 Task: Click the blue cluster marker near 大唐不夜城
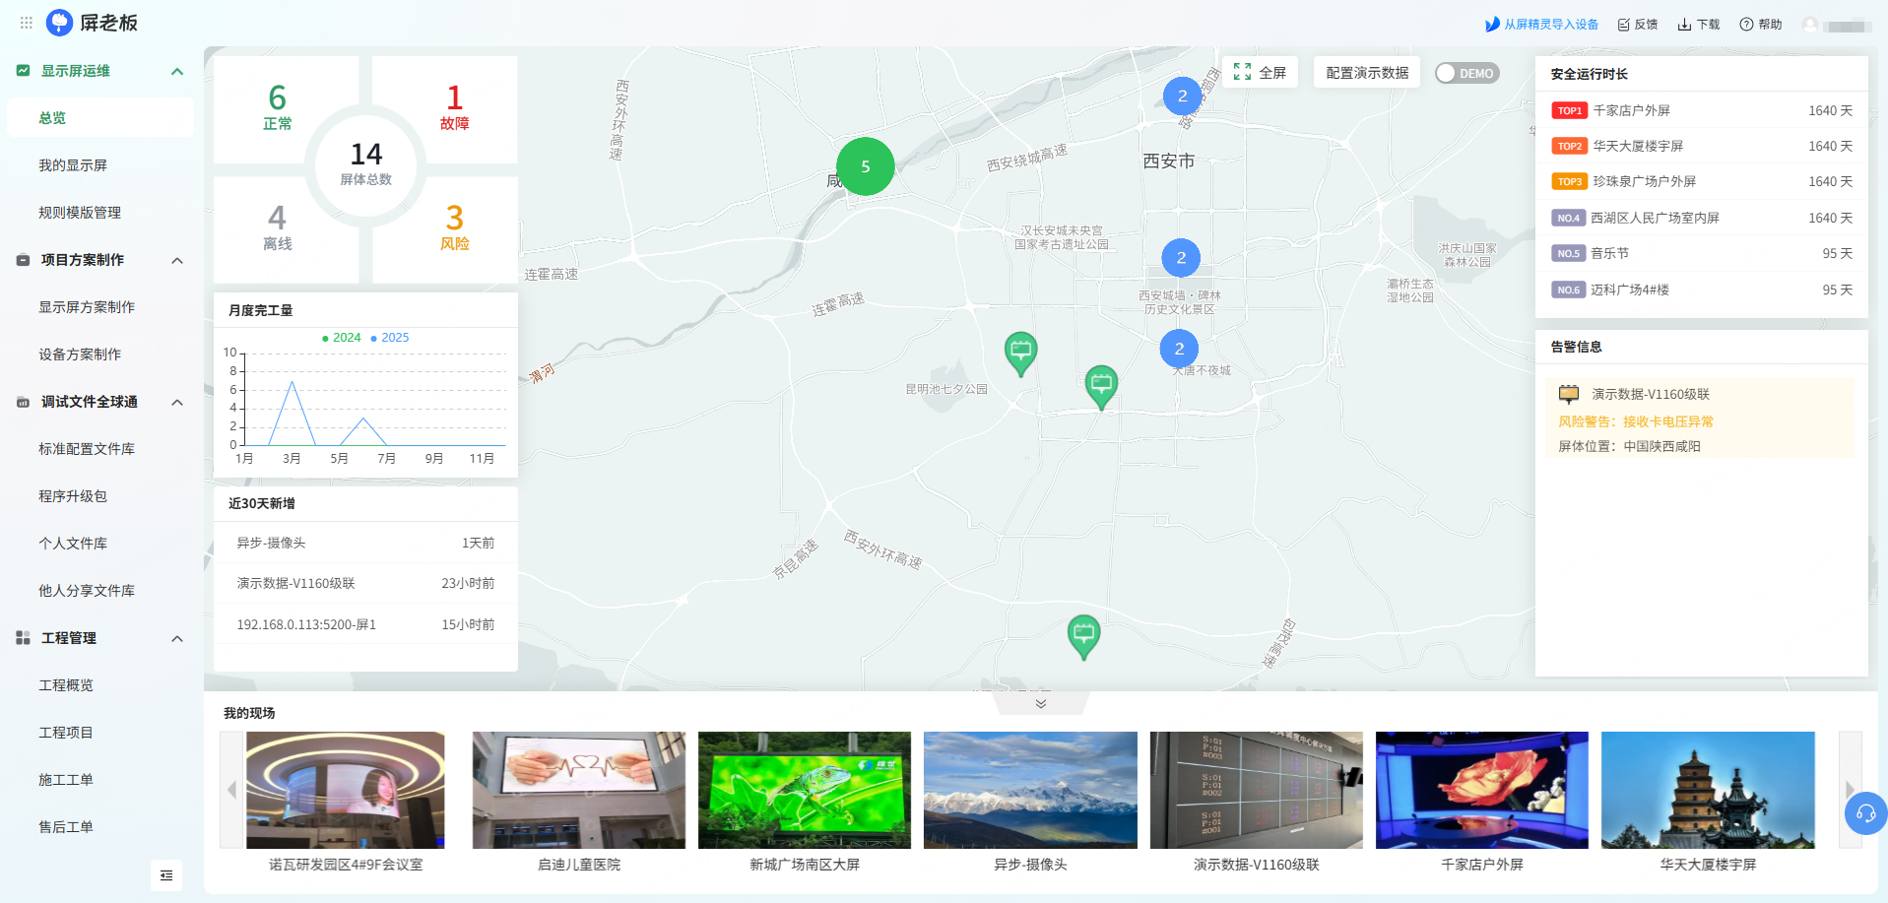(x=1179, y=349)
